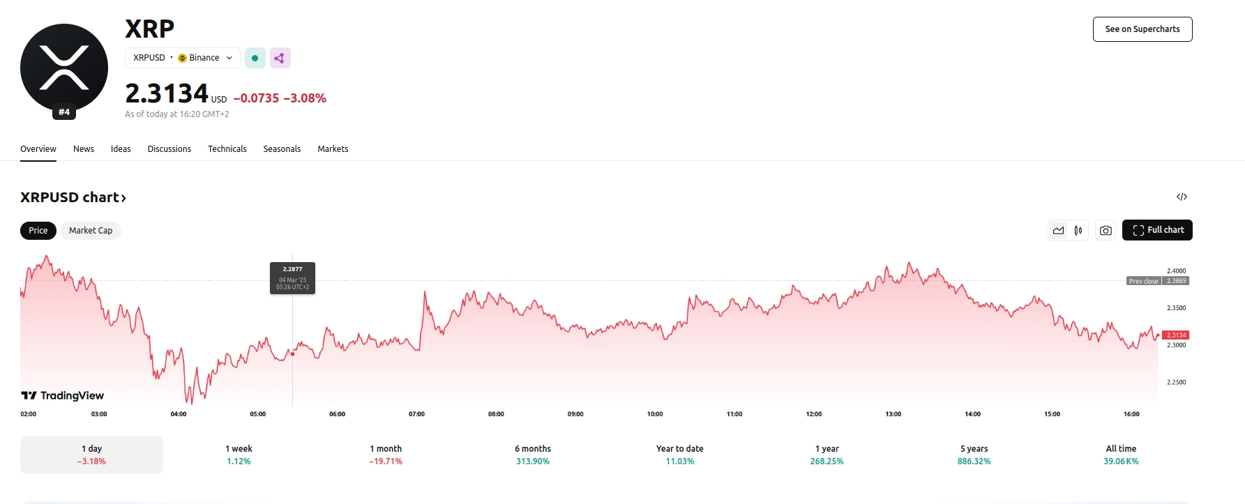Toggle chart to Price view
The image size is (1245, 504).
click(38, 231)
